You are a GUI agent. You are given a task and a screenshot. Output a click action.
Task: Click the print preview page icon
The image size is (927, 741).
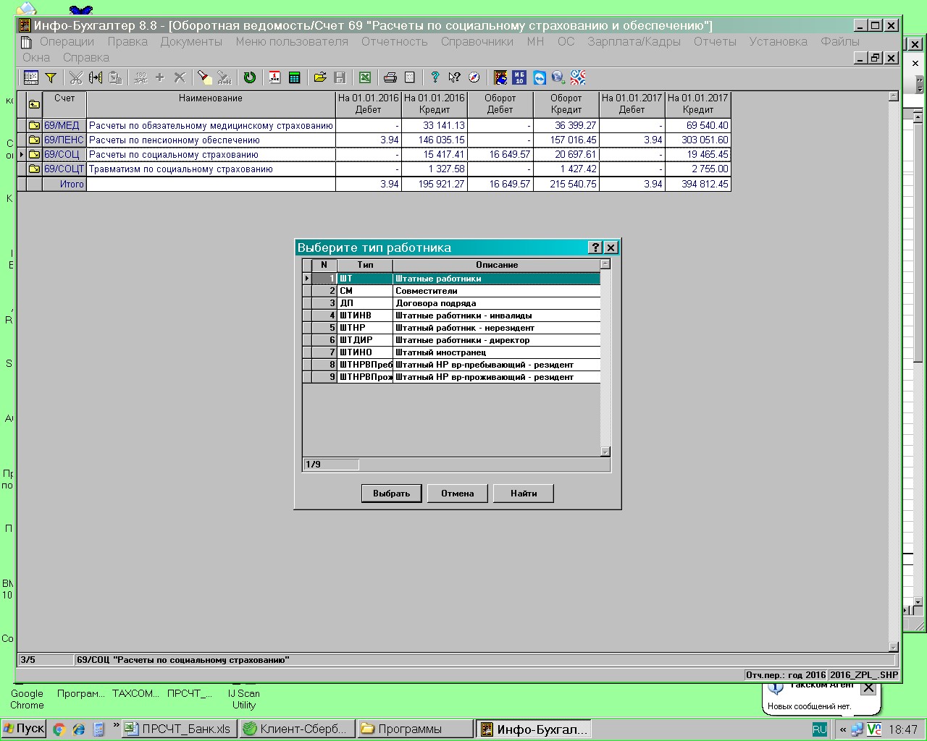click(x=410, y=77)
